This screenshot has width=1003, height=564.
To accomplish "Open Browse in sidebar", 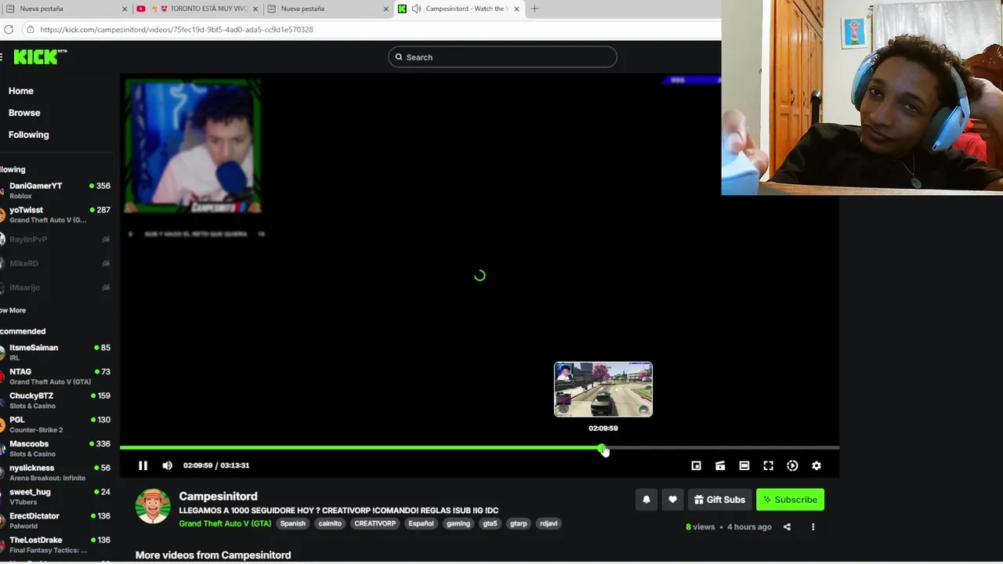I will pyautogui.click(x=24, y=113).
